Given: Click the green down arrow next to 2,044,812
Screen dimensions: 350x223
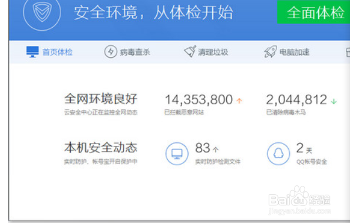Looking at the screenshot, I should click(x=334, y=101).
